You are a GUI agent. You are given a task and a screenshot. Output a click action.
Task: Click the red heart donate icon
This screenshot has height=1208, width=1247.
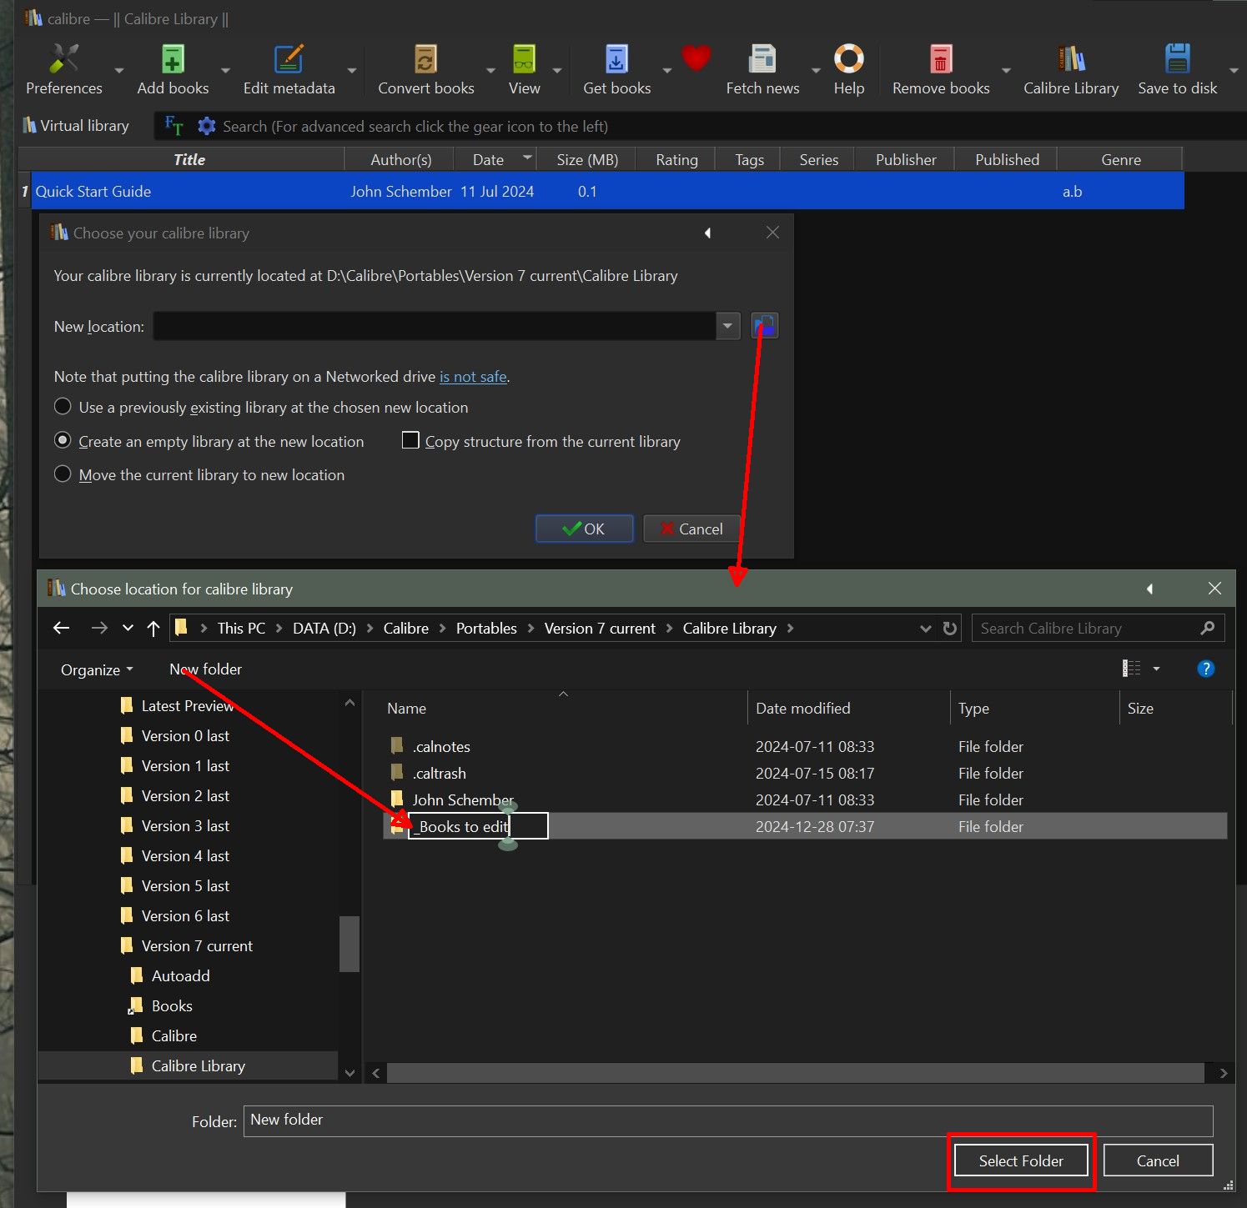pyautogui.click(x=696, y=58)
